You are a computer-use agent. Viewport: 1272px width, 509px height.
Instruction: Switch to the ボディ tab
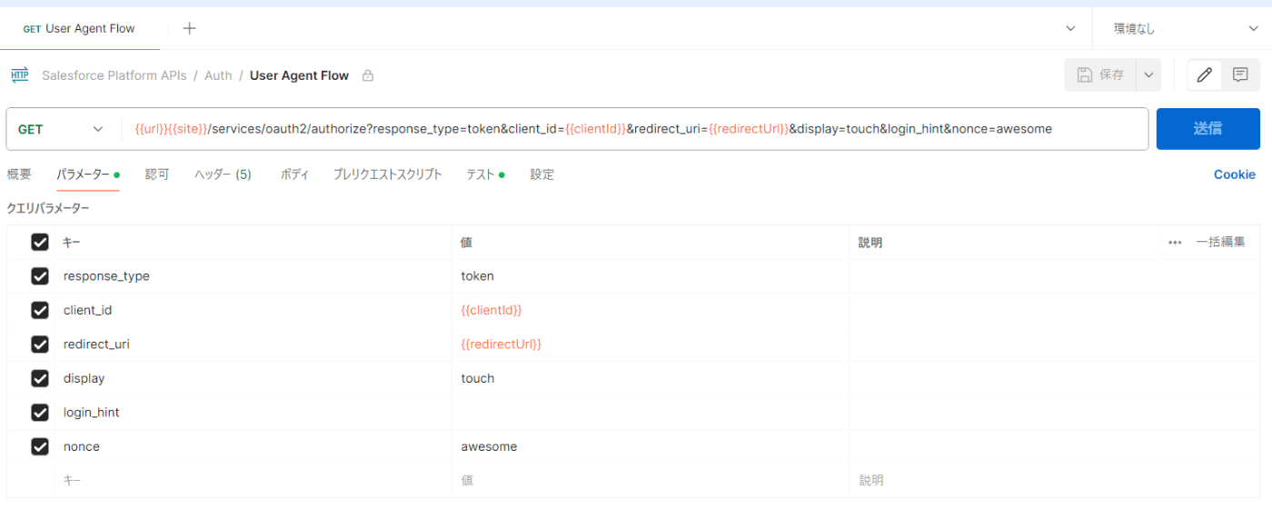coord(294,175)
